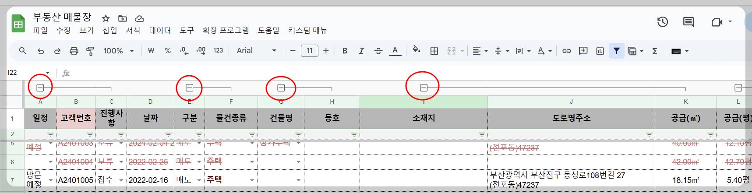Search the menus with magnifier icon
Screen dimensions: 752x193
[x=23, y=51]
